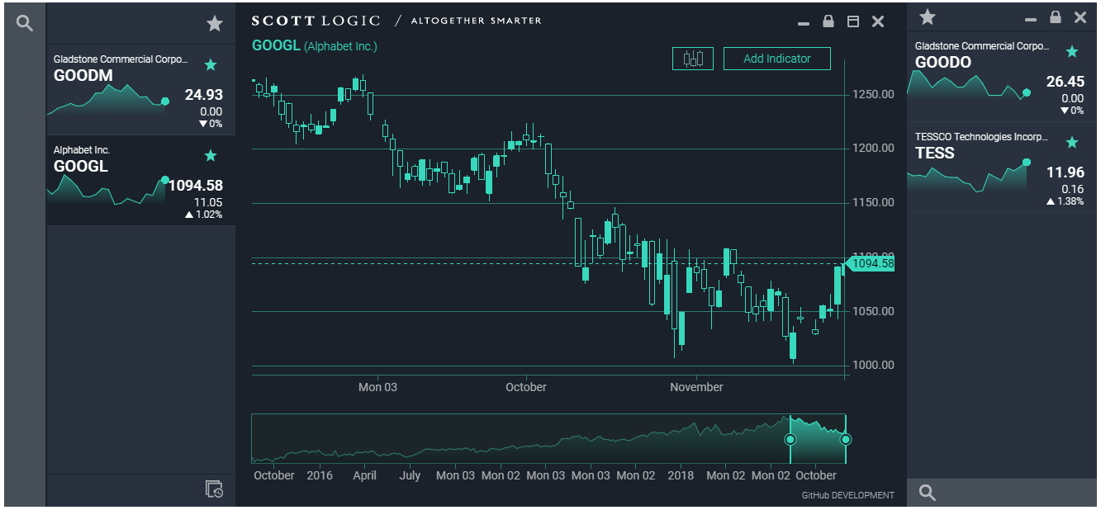Open favourites star at left panel top
The height and width of the screenshot is (510, 1101).
215,24
